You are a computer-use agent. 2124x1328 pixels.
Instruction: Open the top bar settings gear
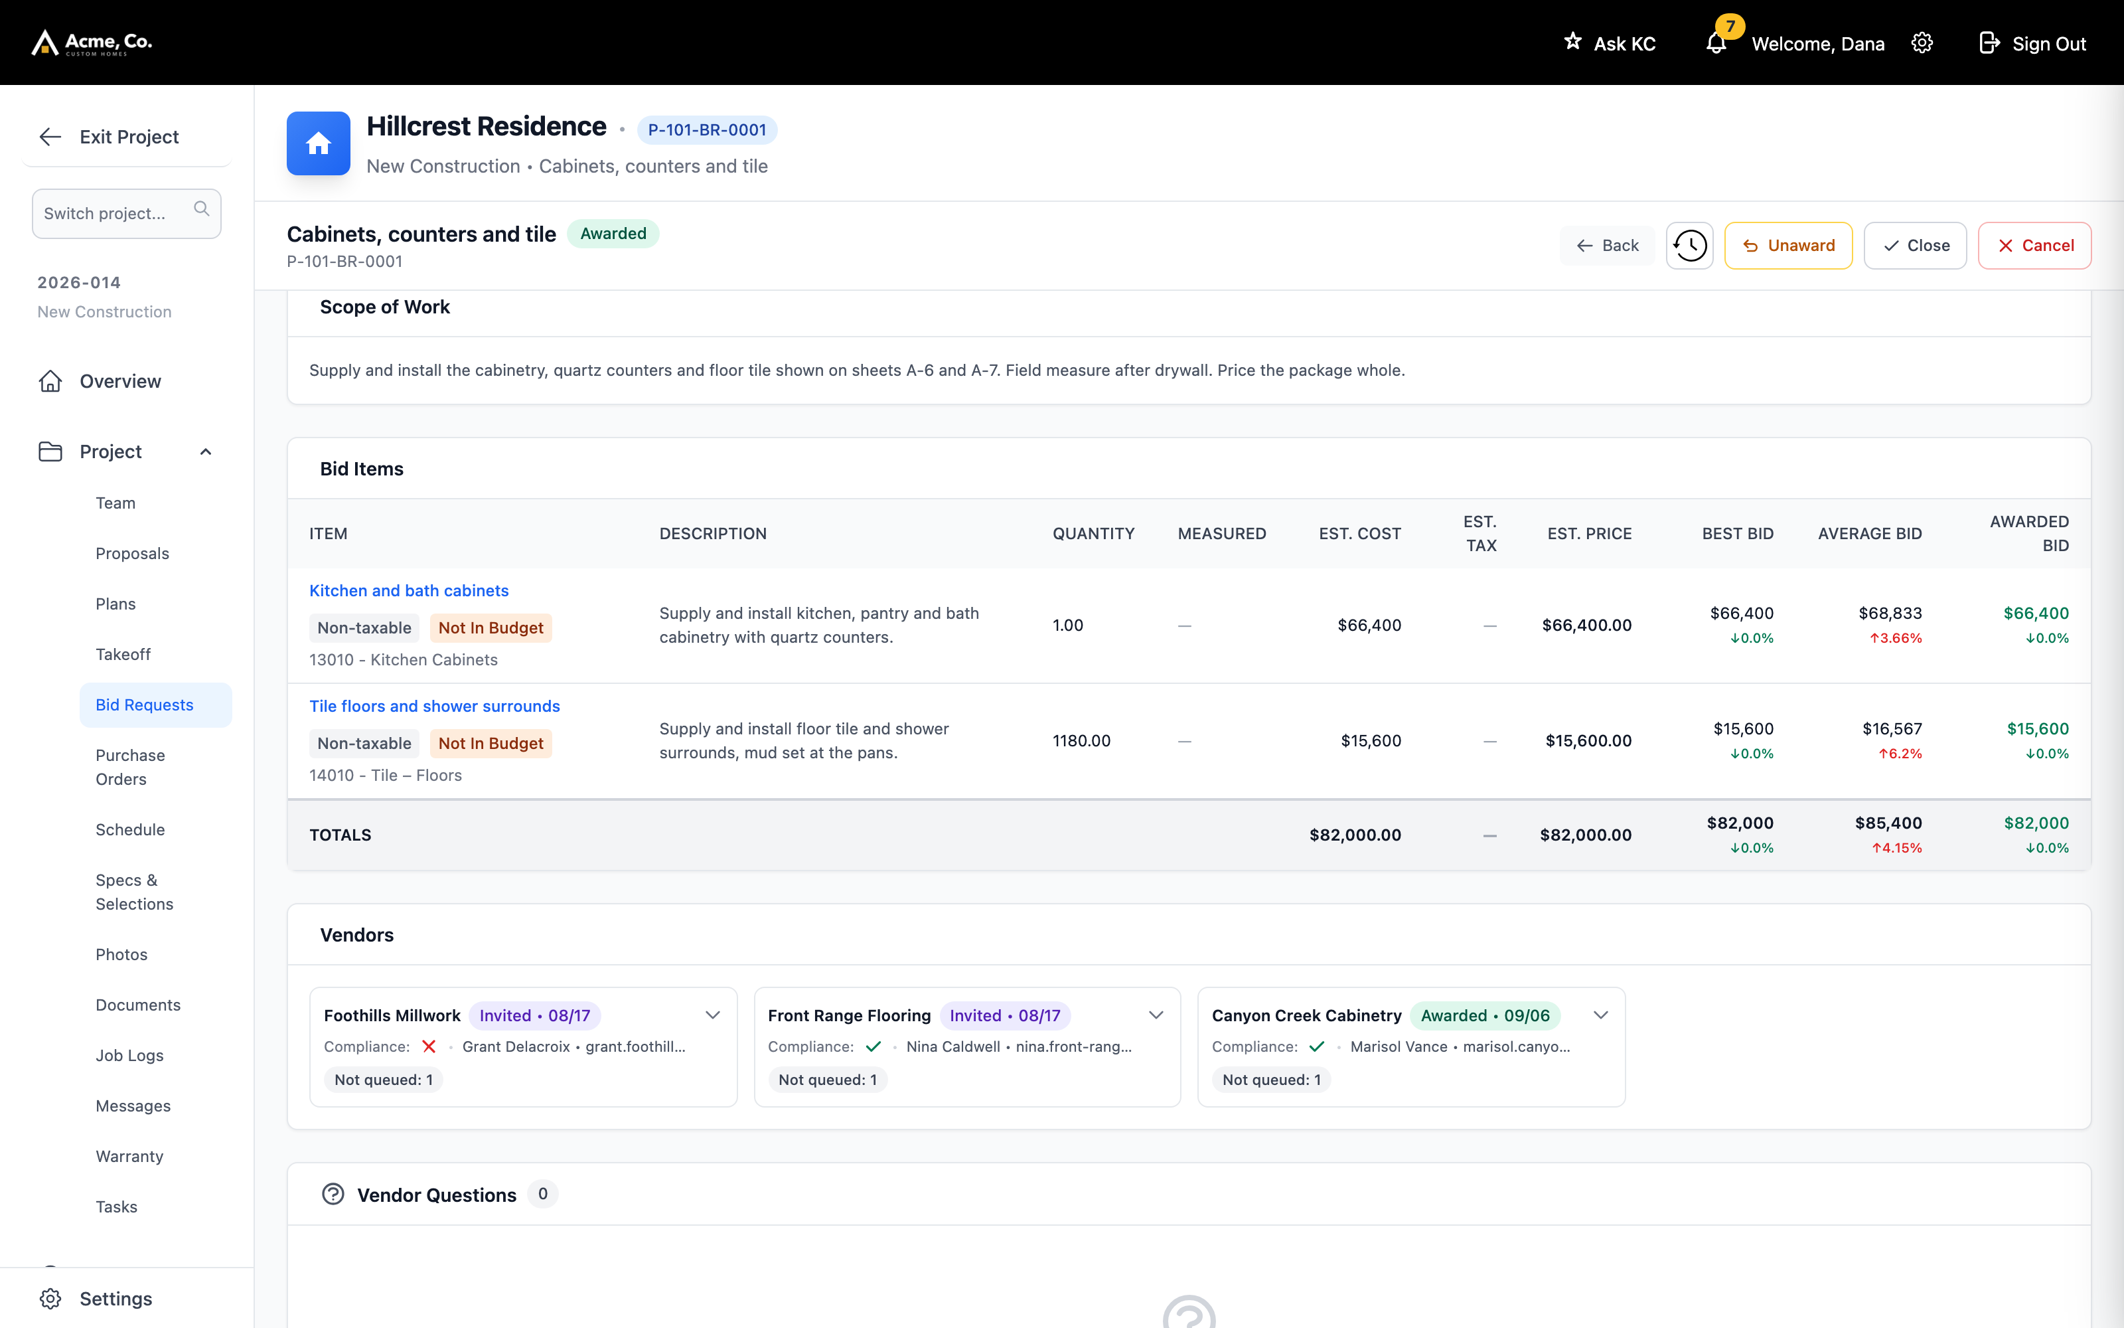tap(1922, 43)
